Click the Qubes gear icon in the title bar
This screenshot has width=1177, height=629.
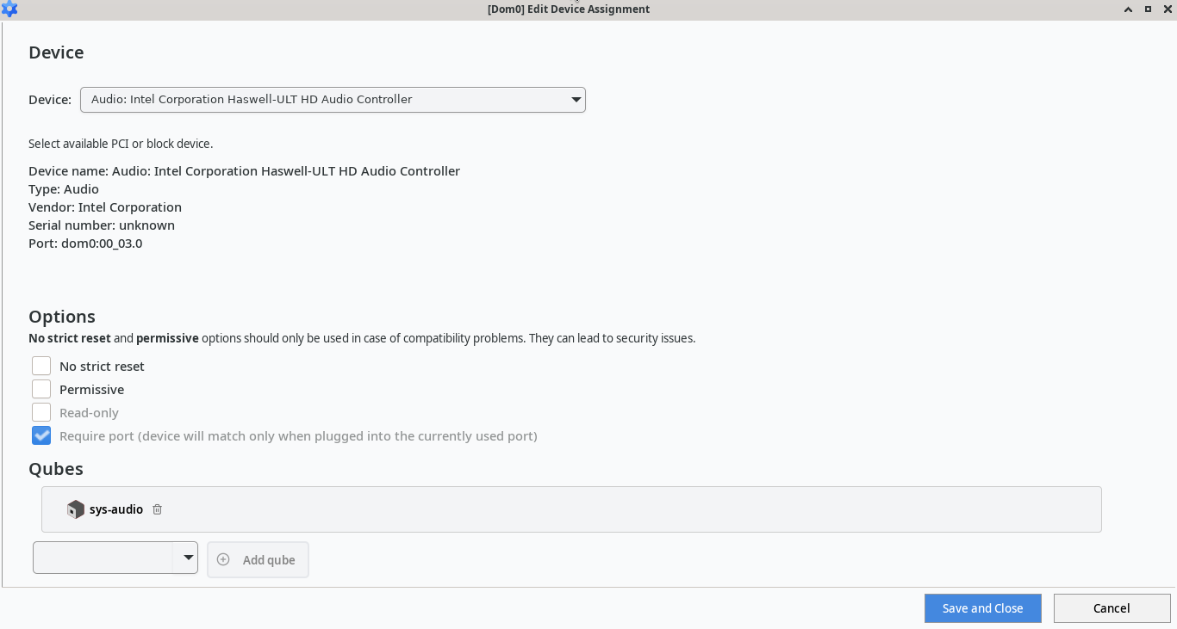(9, 9)
